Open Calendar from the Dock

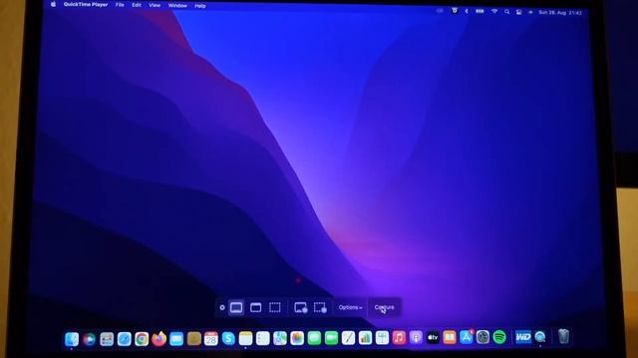(x=211, y=338)
